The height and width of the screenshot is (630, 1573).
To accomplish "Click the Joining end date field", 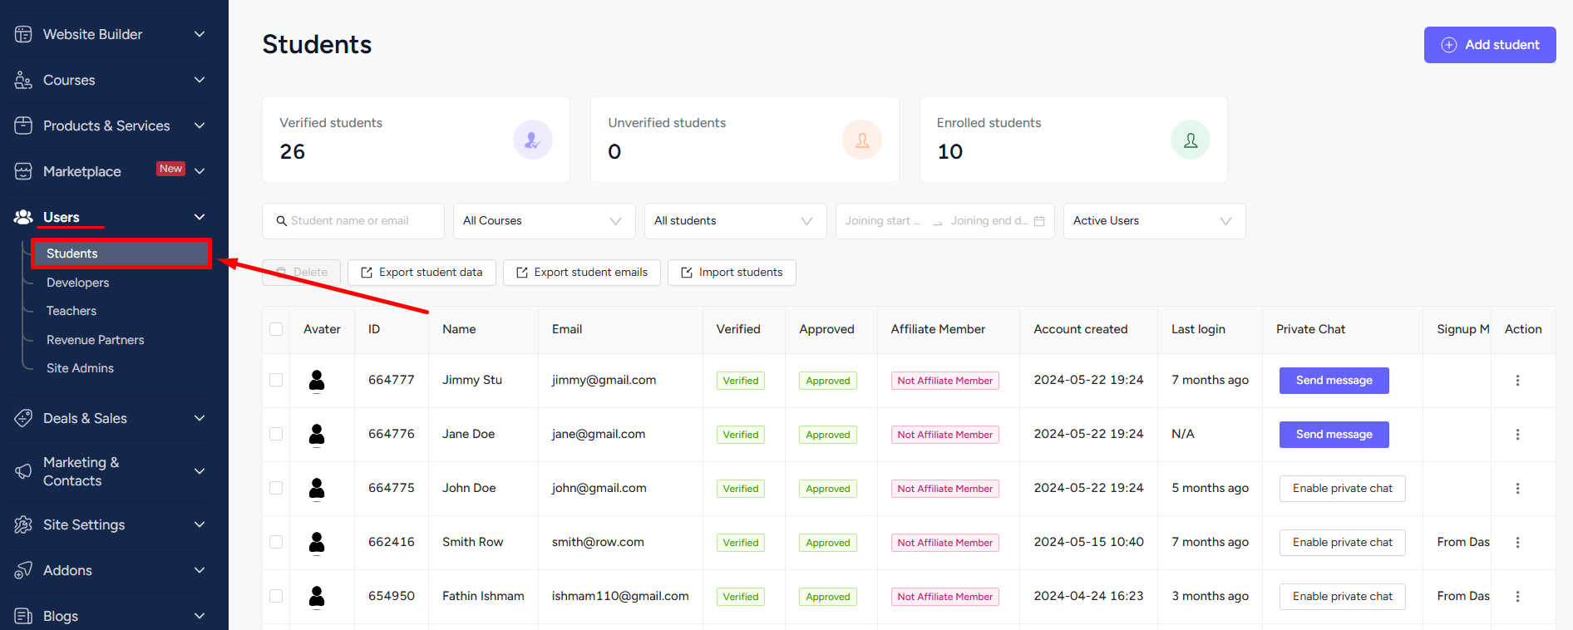I will pos(989,221).
